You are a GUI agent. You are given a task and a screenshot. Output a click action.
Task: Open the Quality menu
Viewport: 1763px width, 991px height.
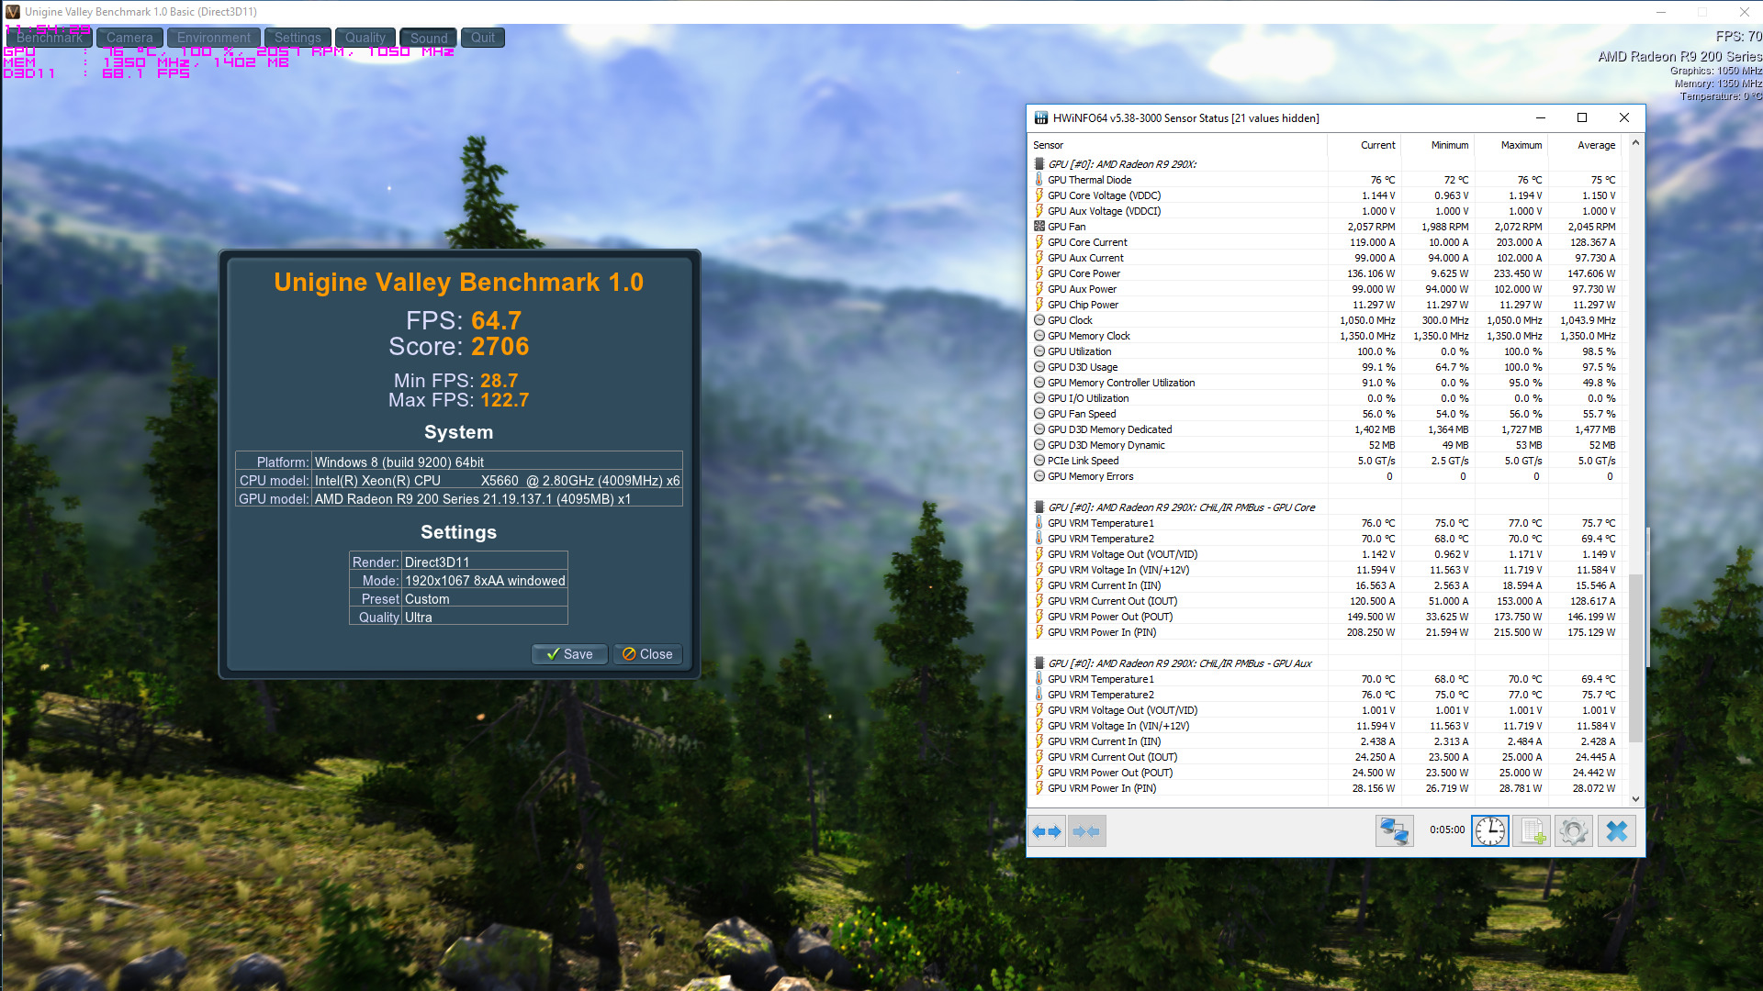tap(365, 38)
